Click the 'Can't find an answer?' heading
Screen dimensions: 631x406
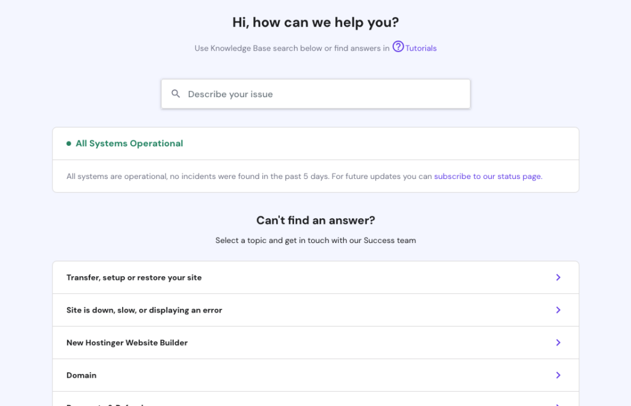click(x=315, y=220)
